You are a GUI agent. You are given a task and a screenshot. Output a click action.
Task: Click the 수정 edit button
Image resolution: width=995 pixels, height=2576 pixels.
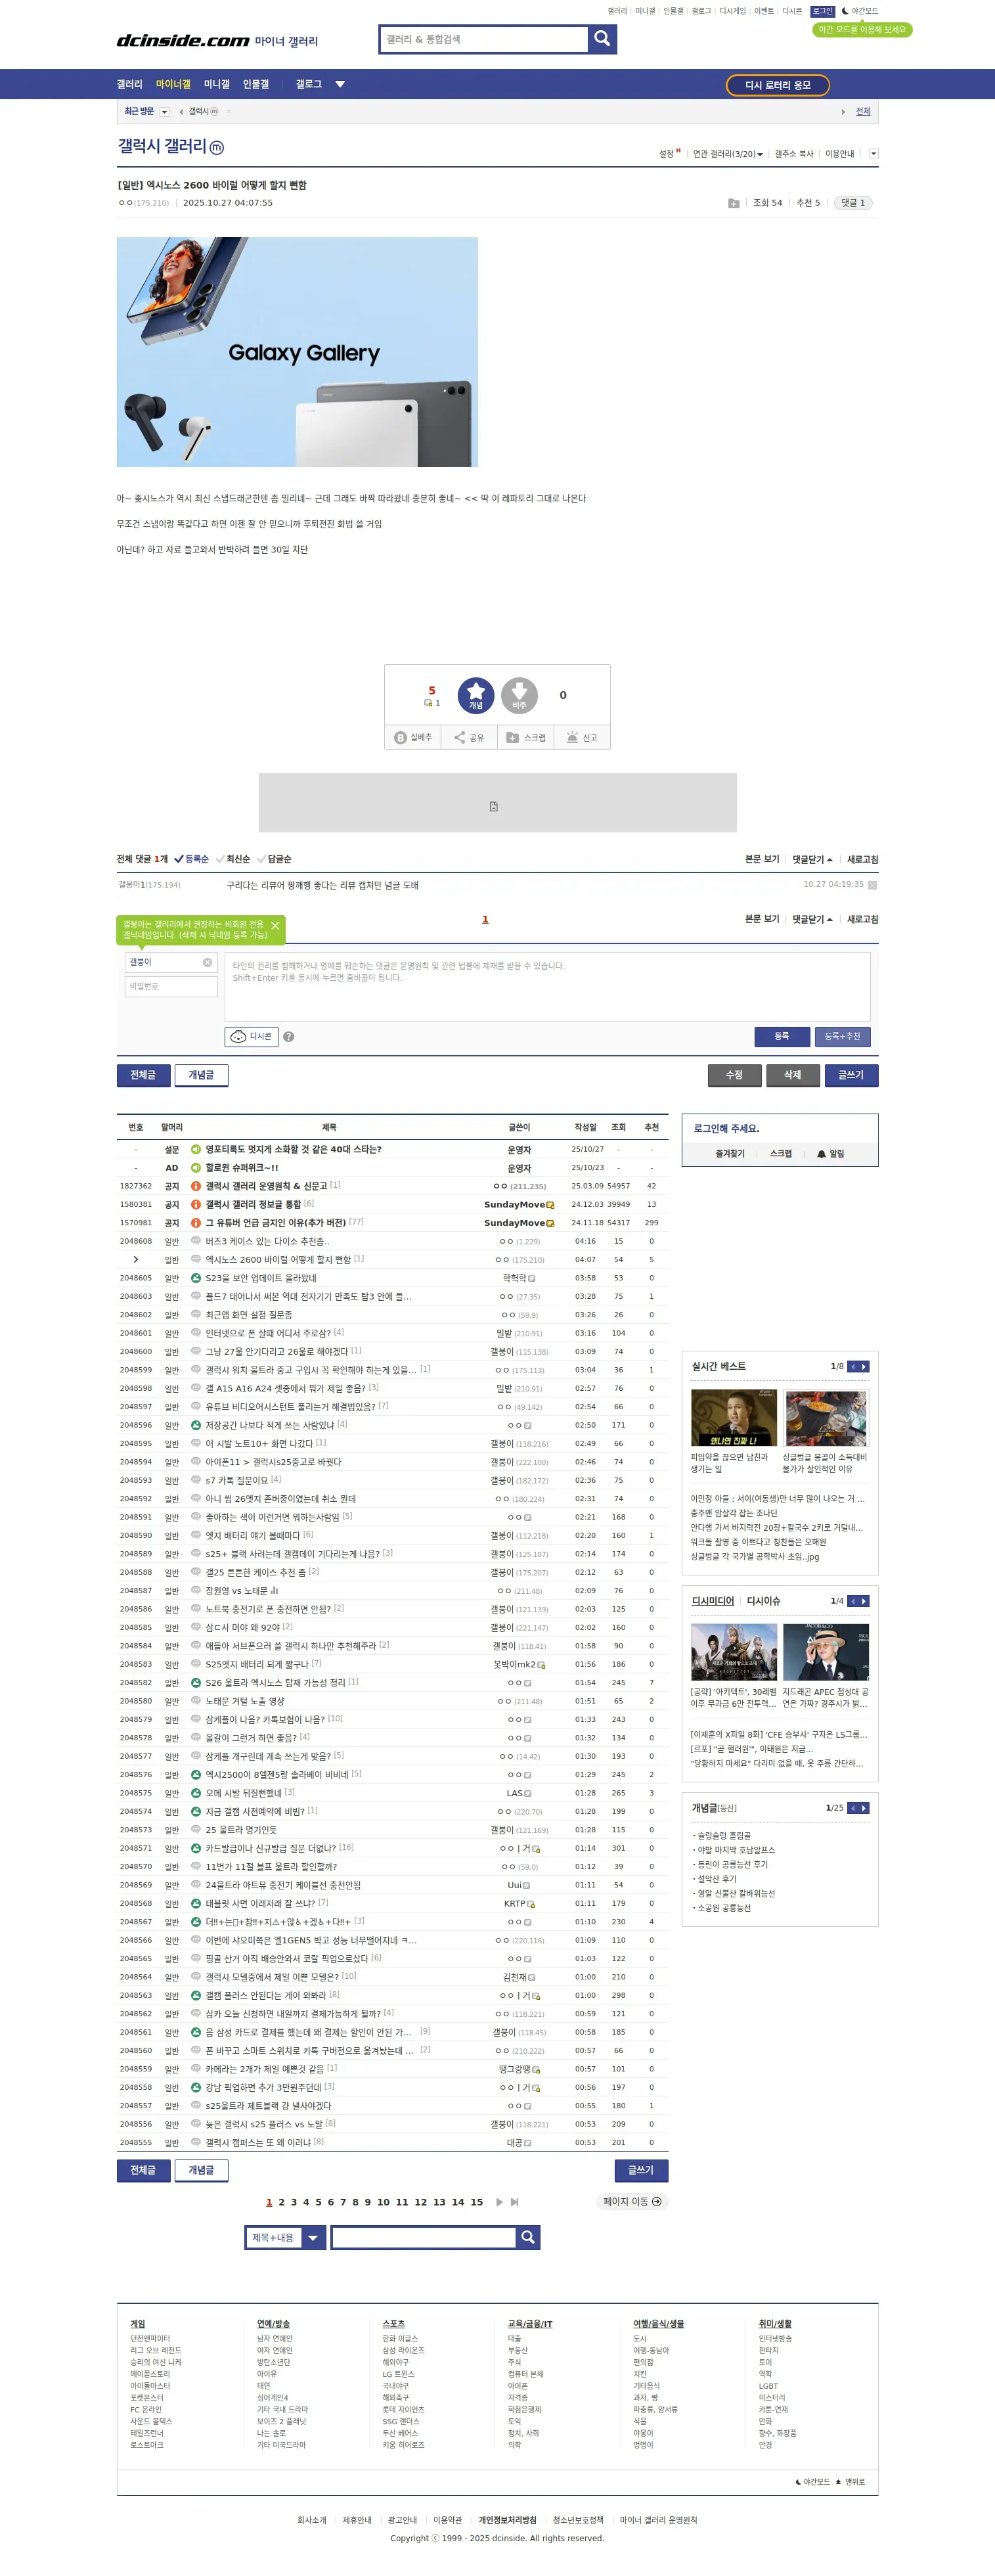pos(734,1075)
